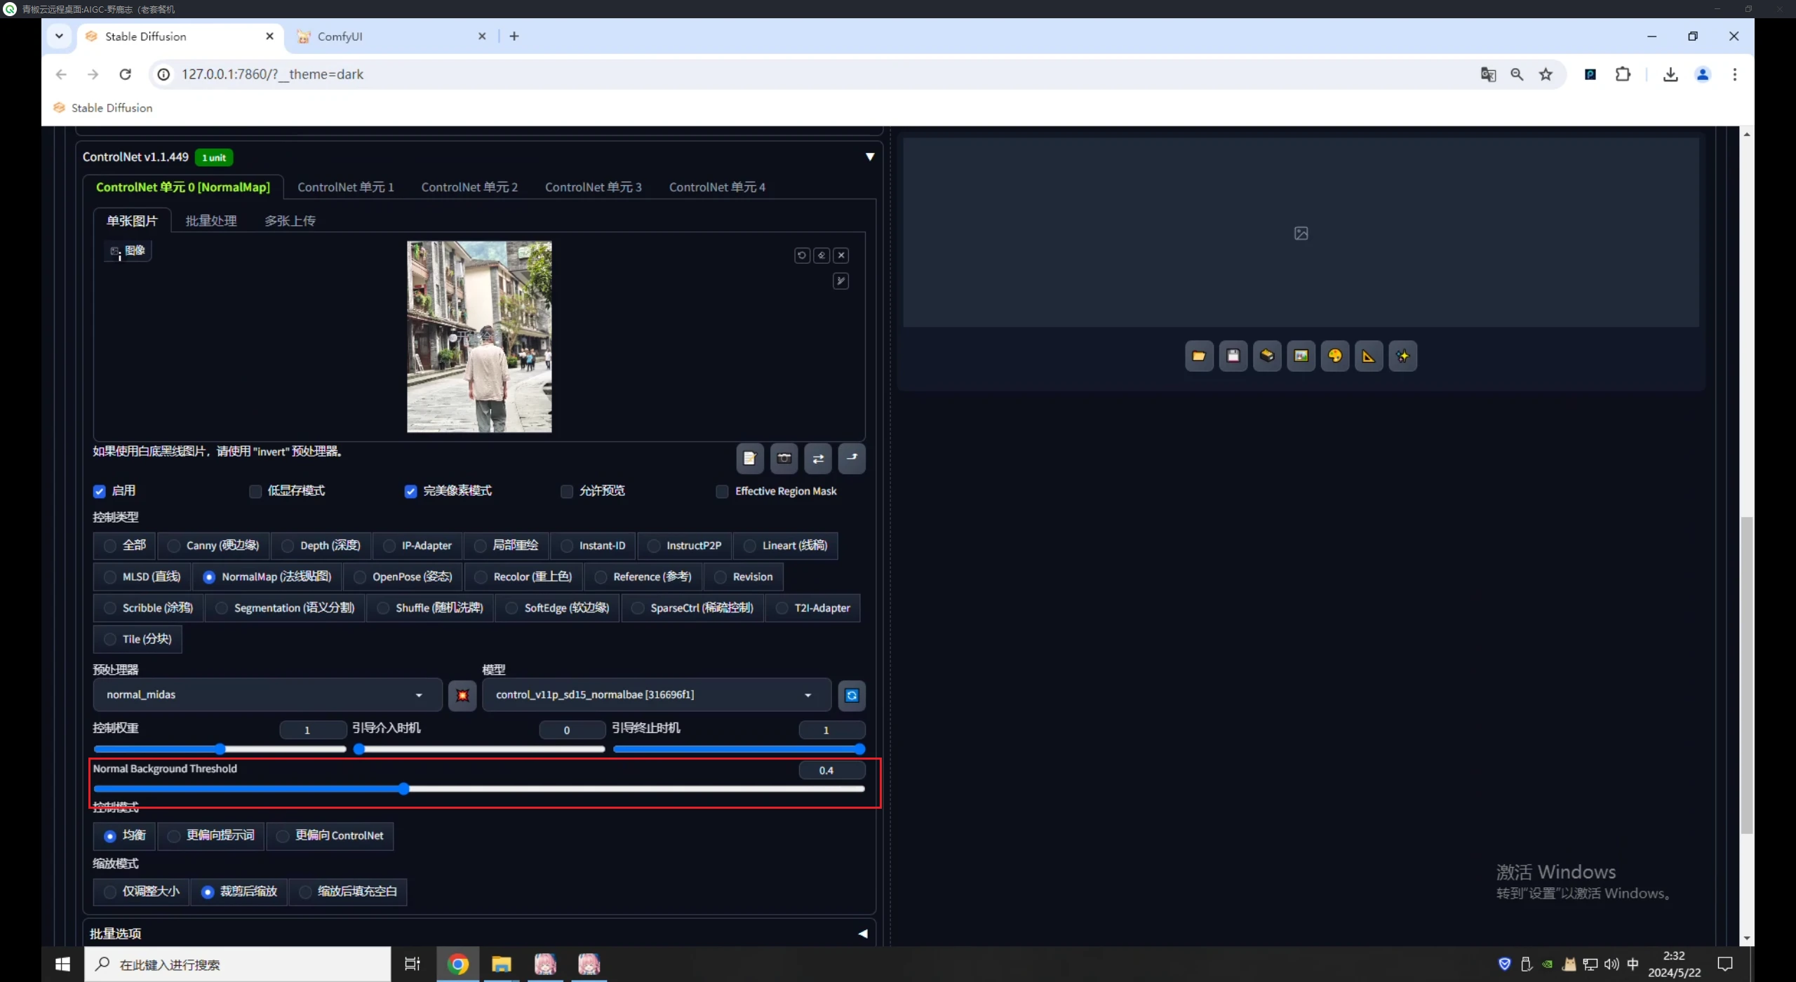The image size is (1796, 982).
Task: Select the Depth (深度) control type
Action: (321, 546)
